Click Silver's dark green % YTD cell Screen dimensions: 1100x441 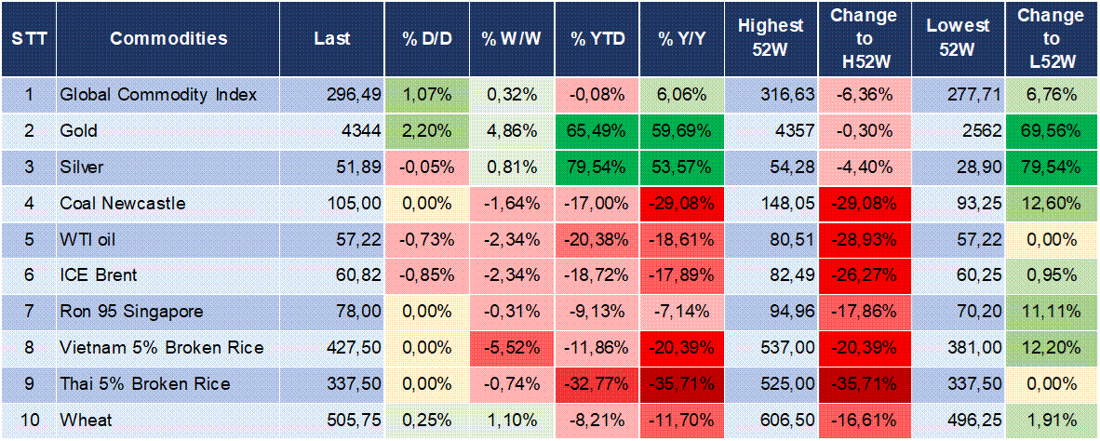tap(598, 167)
